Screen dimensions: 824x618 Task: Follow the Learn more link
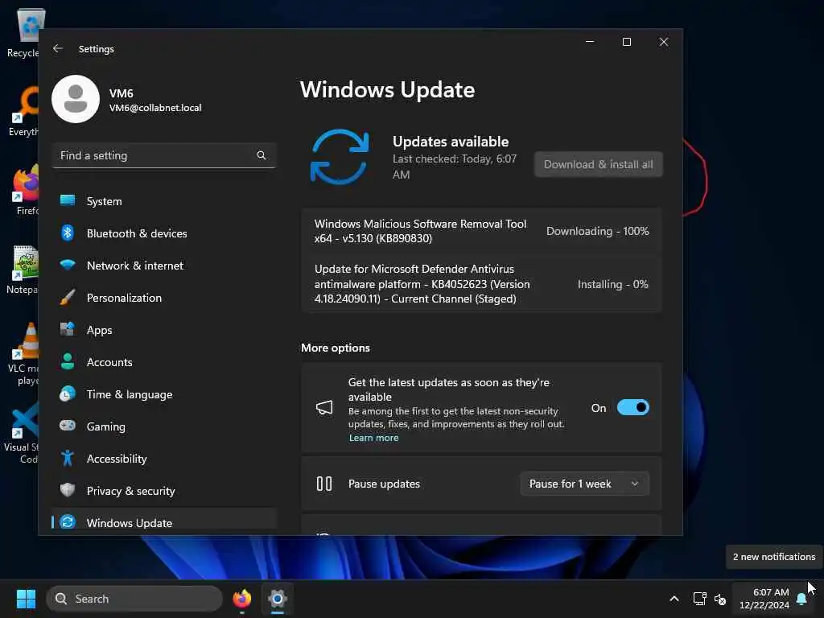(x=373, y=438)
